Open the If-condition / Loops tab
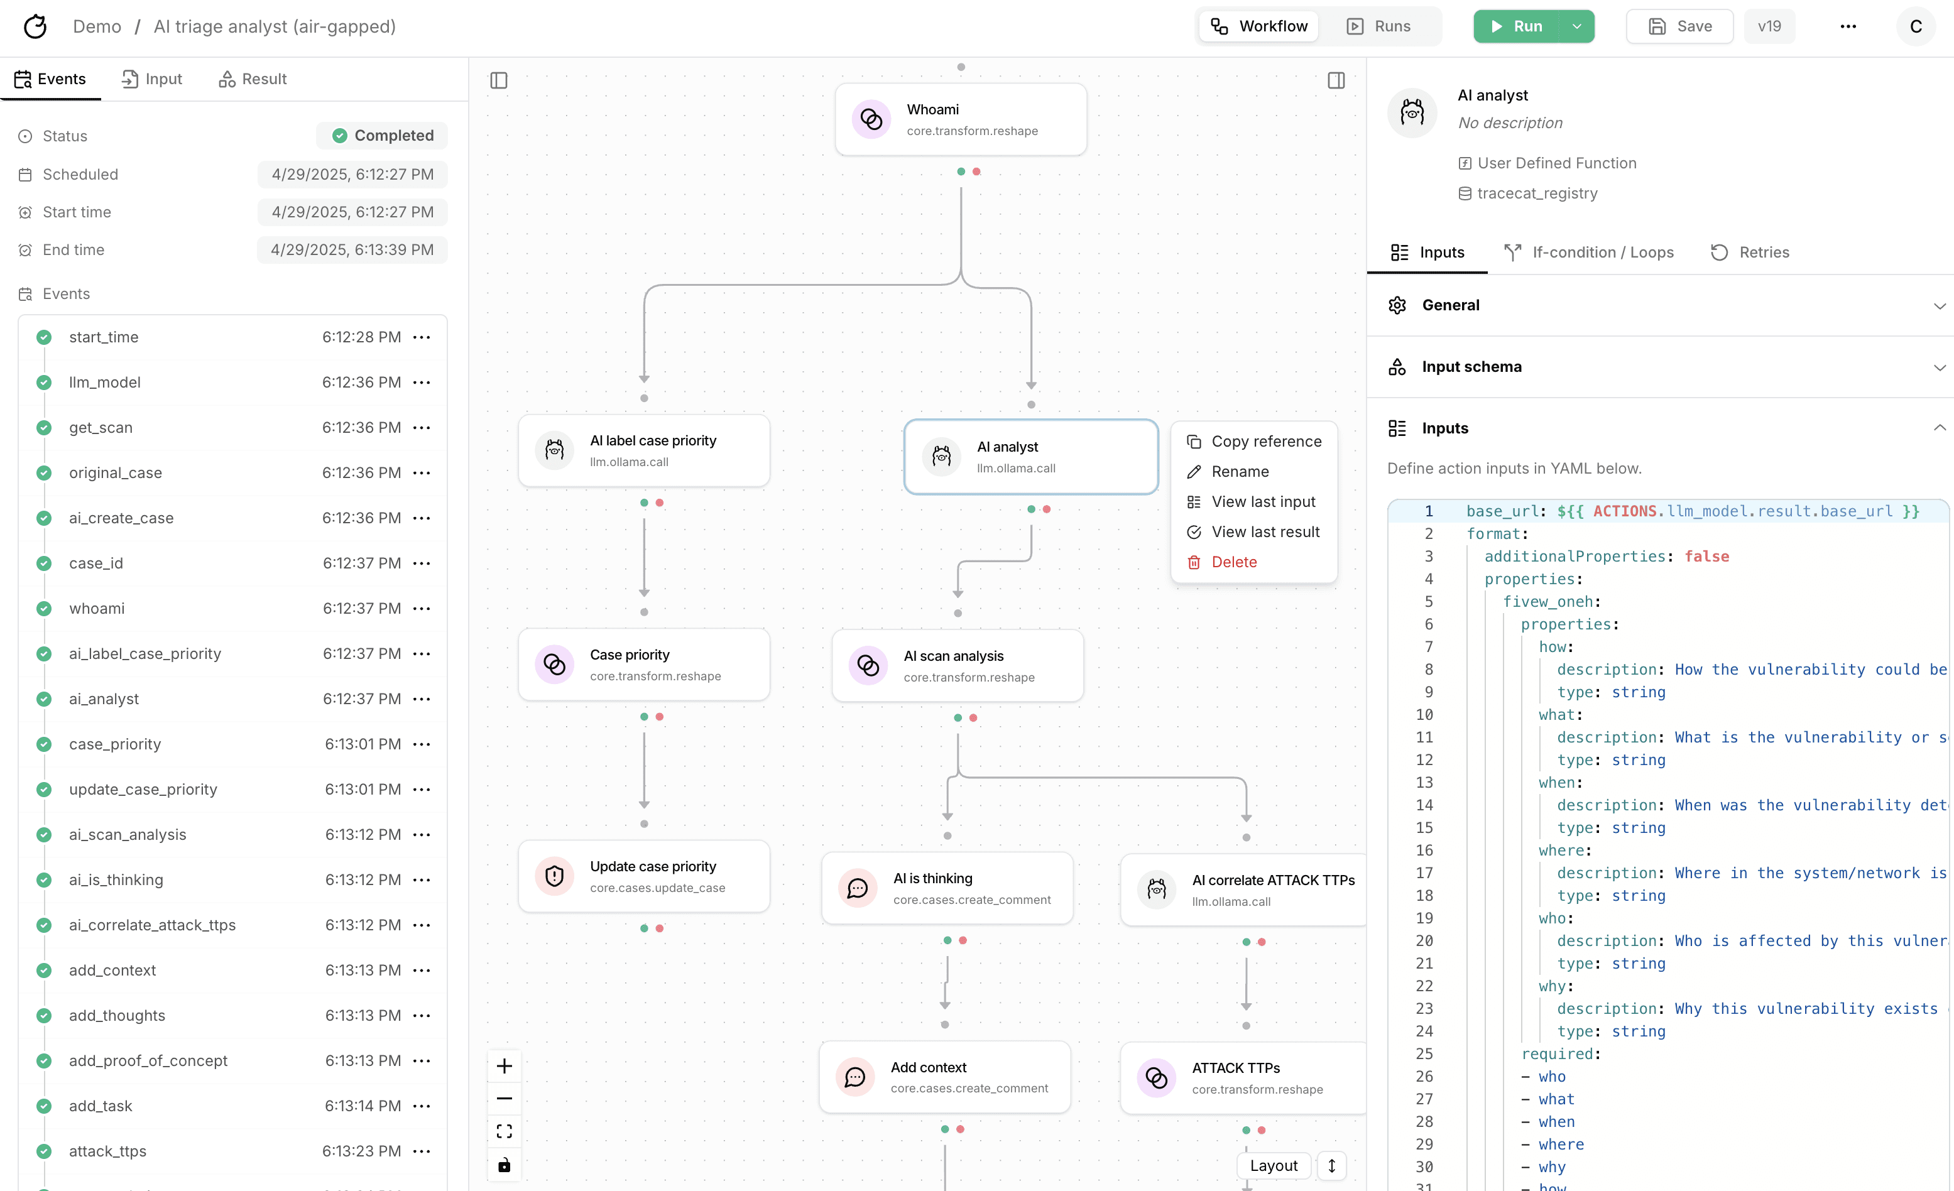The image size is (1954, 1191). coord(1589,252)
